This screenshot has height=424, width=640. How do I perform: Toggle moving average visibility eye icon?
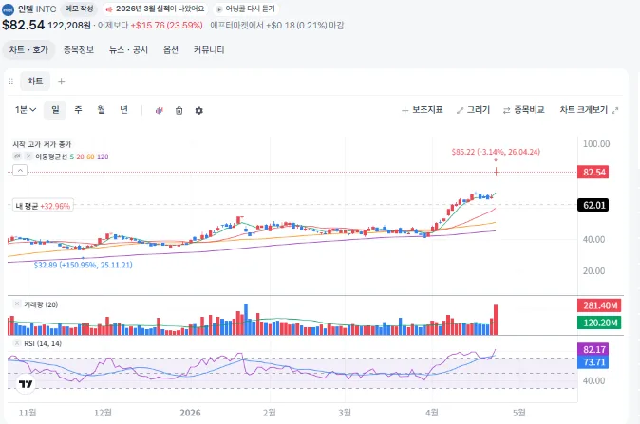pos(17,157)
